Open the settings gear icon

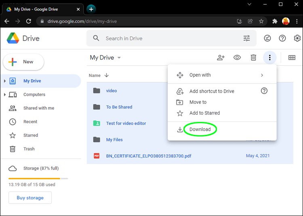297,38
